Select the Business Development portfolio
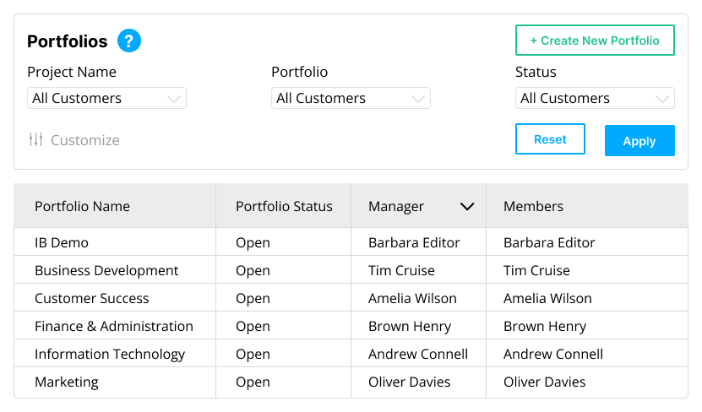 (106, 271)
